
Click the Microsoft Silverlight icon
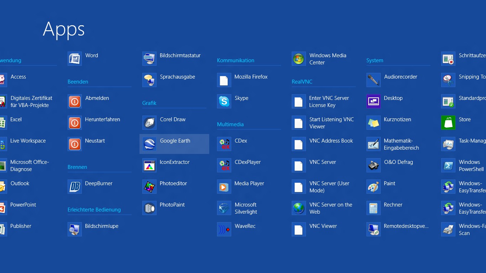(224, 208)
